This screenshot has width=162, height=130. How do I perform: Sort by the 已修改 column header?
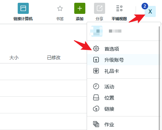point(54,58)
